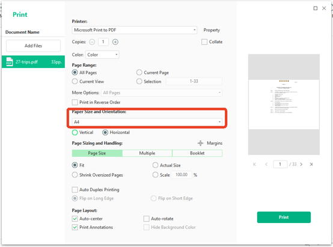The height and width of the screenshot is (247, 333).
Task: Click the green Print button
Action: (284, 218)
